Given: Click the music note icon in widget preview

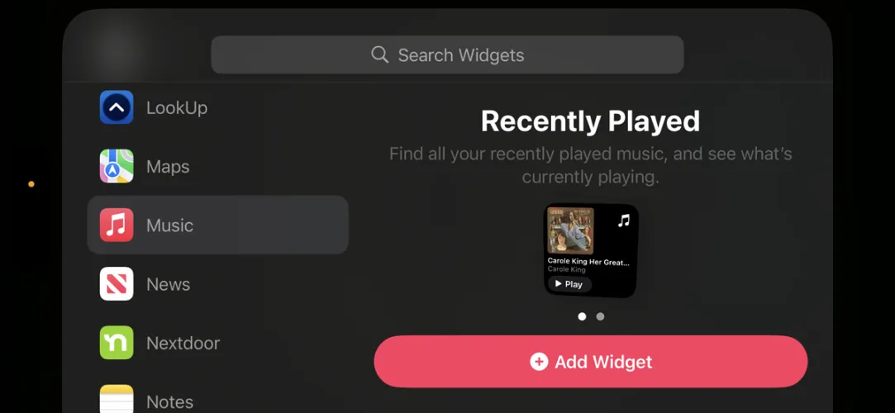Looking at the screenshot, I should coord(624,221).
